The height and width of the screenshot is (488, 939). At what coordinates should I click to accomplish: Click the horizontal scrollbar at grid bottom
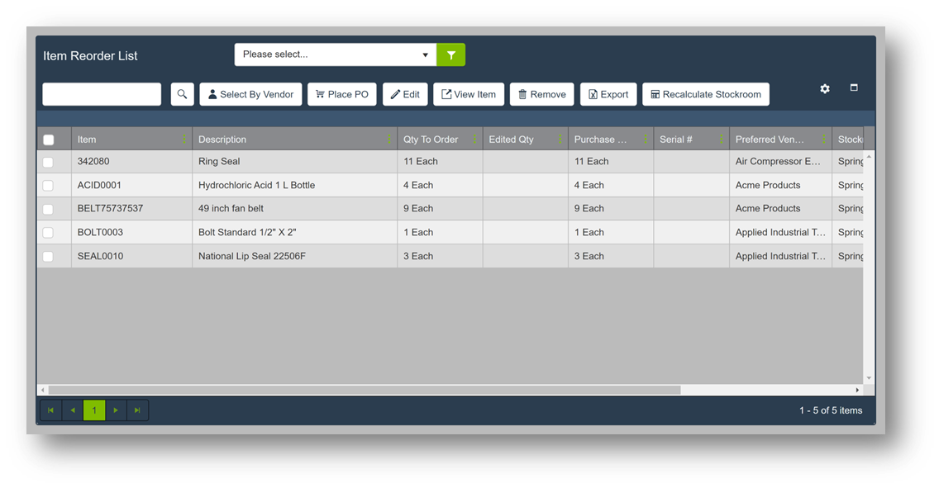[x=364, y=390]
